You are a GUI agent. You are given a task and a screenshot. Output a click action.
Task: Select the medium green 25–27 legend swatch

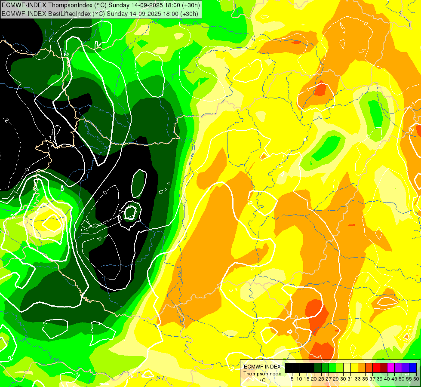[325, 368]
